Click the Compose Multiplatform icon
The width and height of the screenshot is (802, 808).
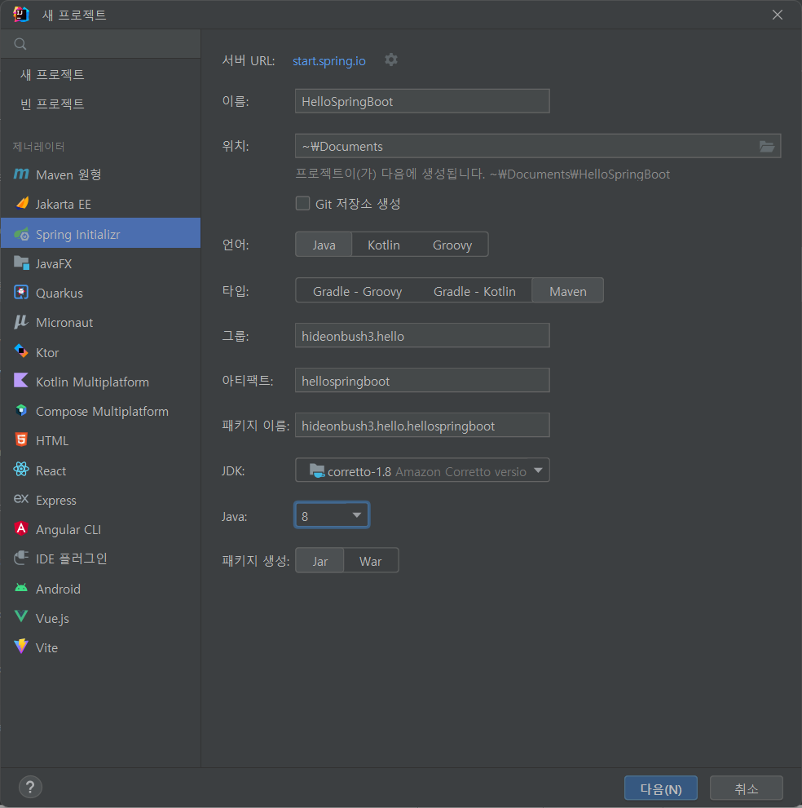[x=21, y=411]
